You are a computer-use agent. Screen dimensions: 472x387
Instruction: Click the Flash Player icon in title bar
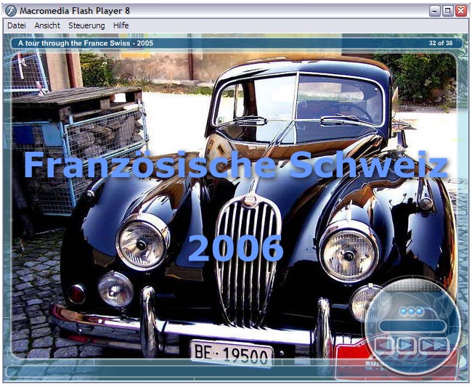pyautogui.click(x=10, y=10)
